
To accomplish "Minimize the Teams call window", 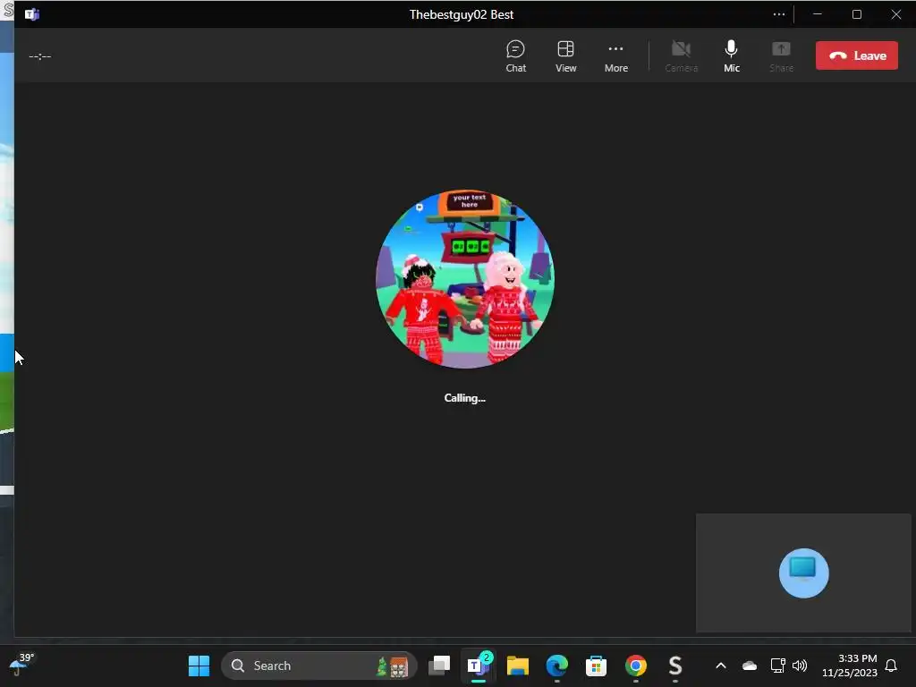I will tap(818, 14).
